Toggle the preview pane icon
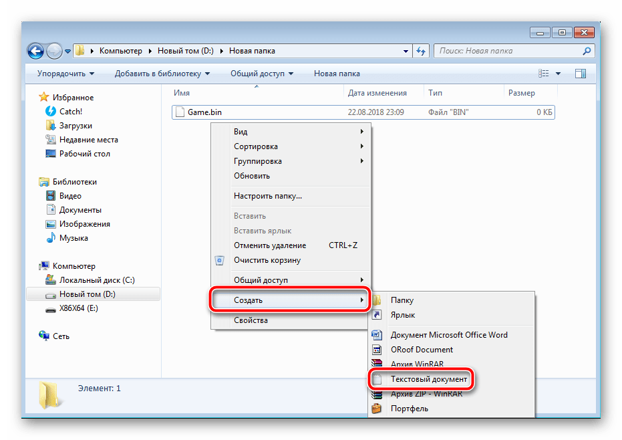 [x=580, y=74]
